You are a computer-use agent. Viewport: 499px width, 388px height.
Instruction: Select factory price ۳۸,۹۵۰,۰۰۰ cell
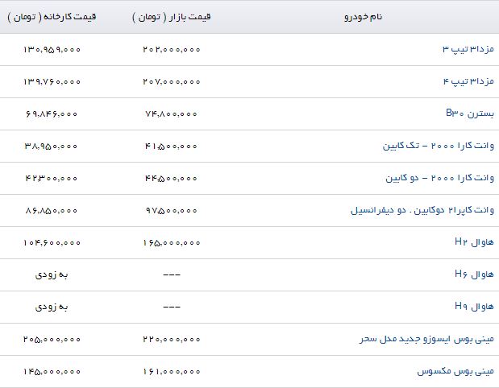coord(52,147)
